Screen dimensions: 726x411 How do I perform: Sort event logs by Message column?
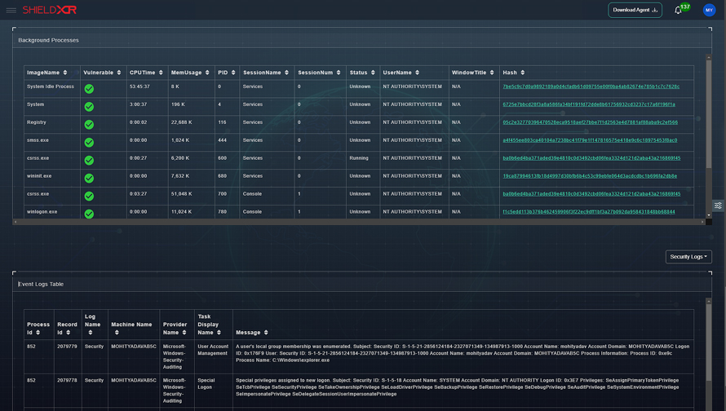coord(266,333)
